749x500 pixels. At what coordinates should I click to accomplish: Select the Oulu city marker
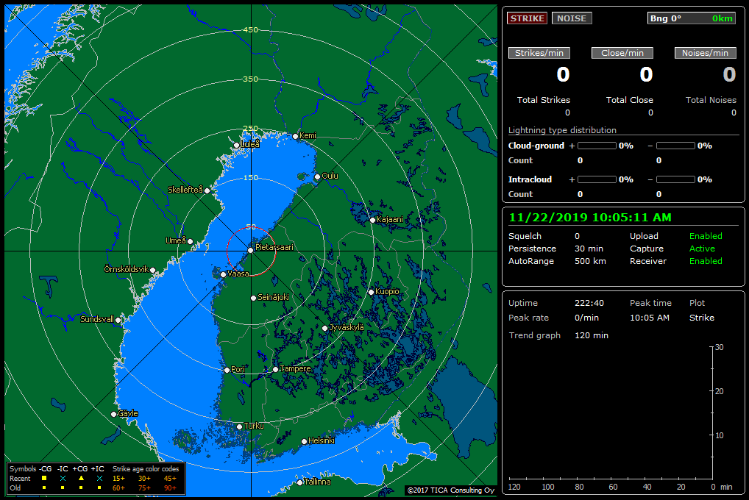tap(317, 176)
